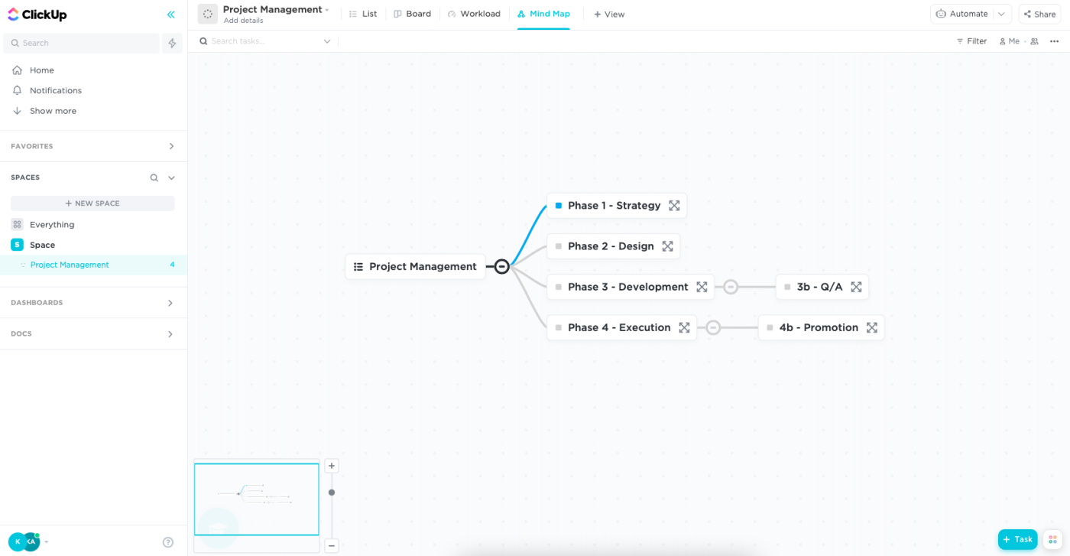Click the Filter button
This screenshot has height=556, width=1070.
coord(971,41)
